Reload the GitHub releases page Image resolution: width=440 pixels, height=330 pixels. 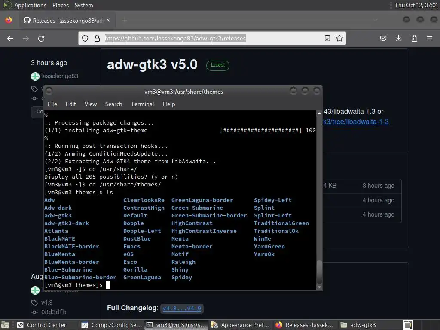(x=41, y=38)
